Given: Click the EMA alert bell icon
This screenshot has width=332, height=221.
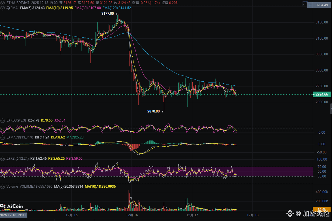Looking at the screenshot, I should tap(8, 8).
